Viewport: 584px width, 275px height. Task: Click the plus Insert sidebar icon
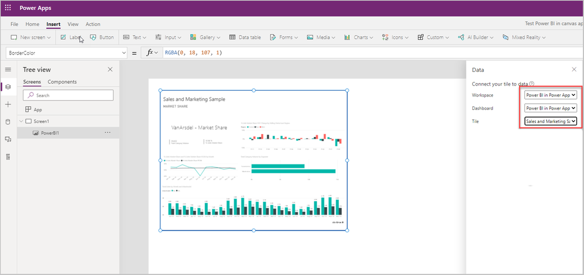click(8, 104)
